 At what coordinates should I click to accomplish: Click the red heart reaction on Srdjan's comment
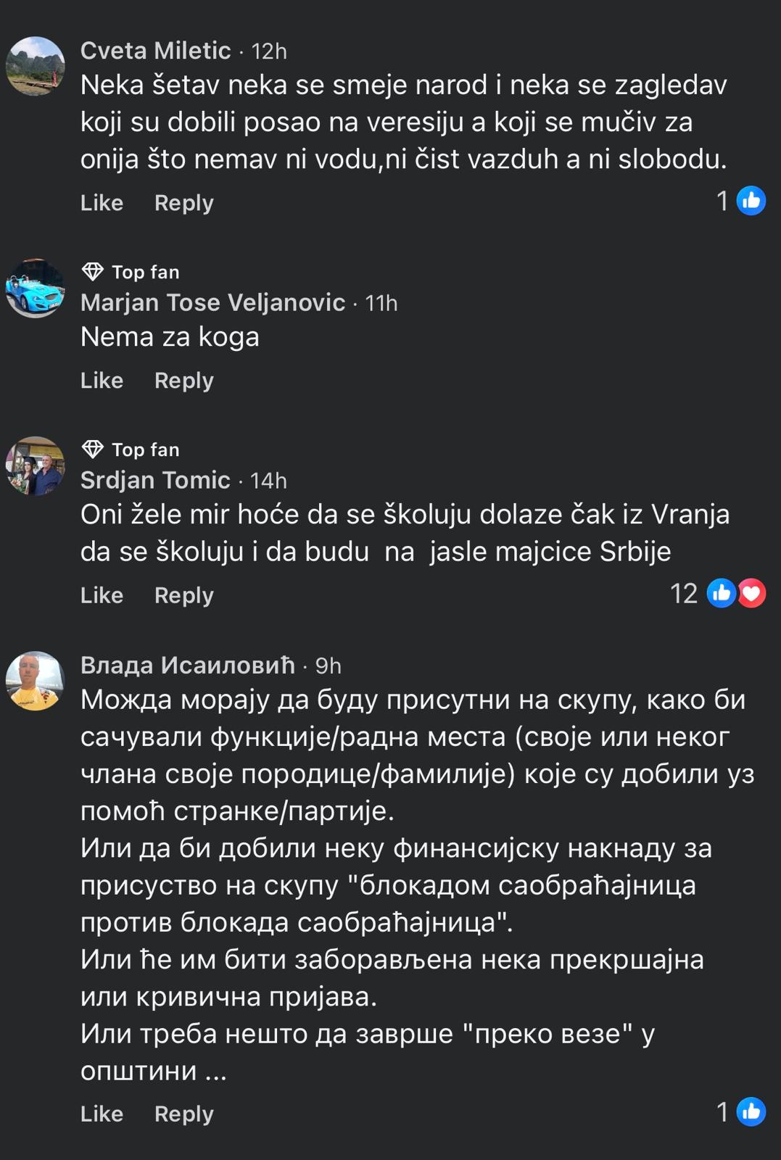(x=752, y=594)
